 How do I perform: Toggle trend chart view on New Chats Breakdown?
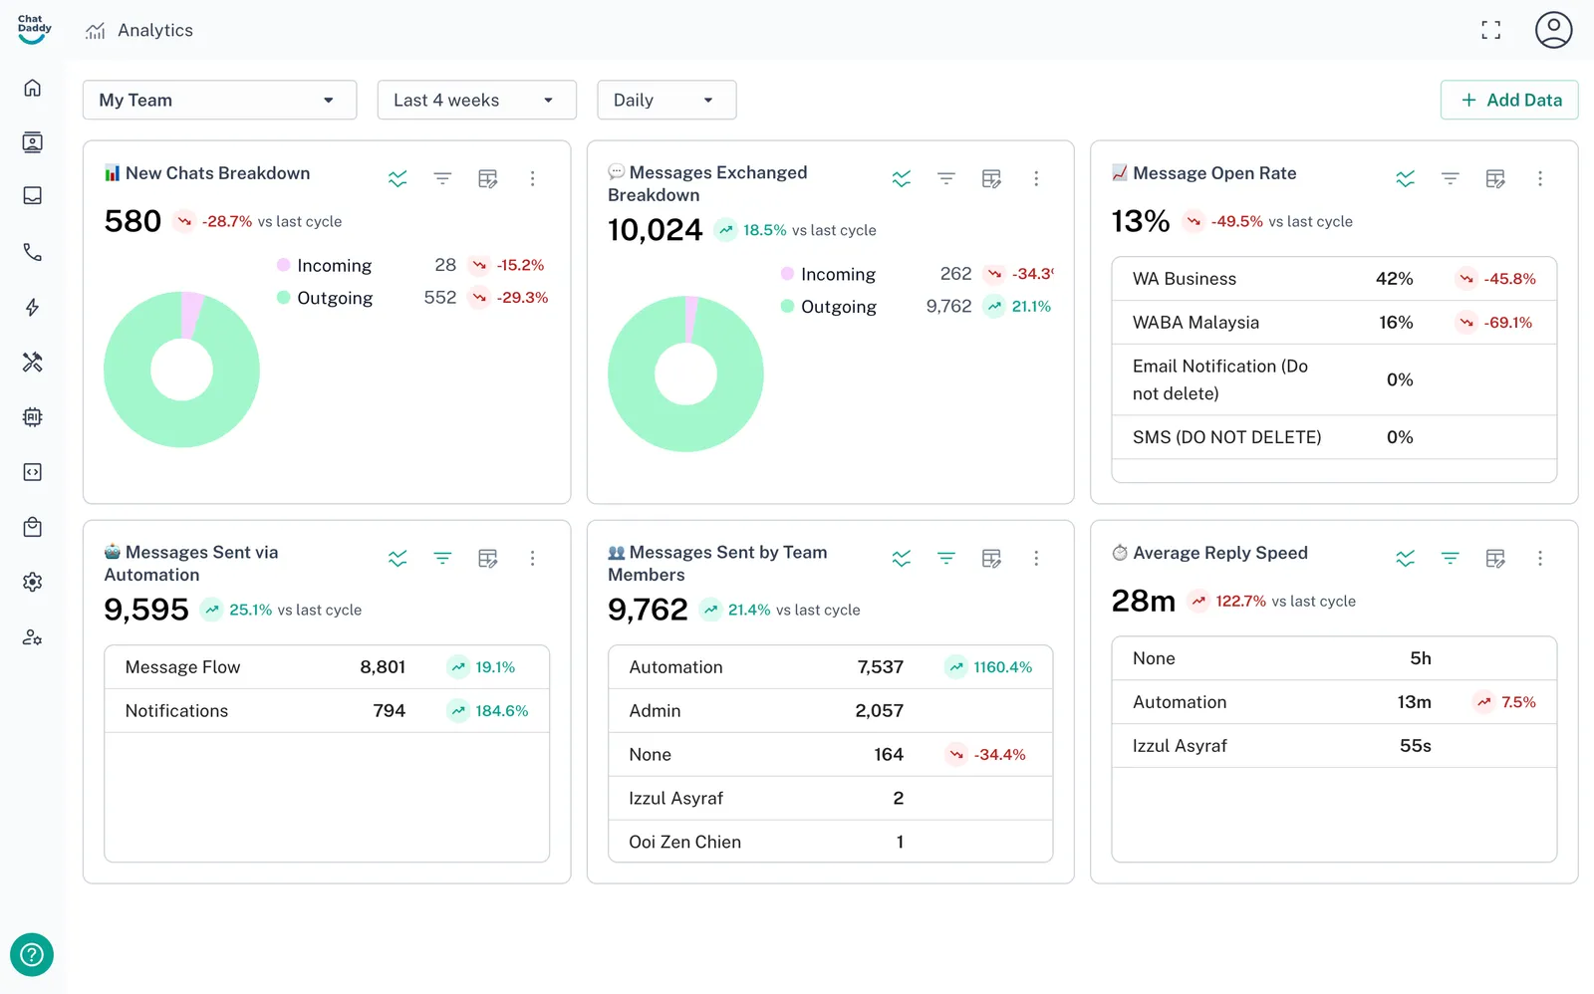pyautogui.click(x=398, y=178)
